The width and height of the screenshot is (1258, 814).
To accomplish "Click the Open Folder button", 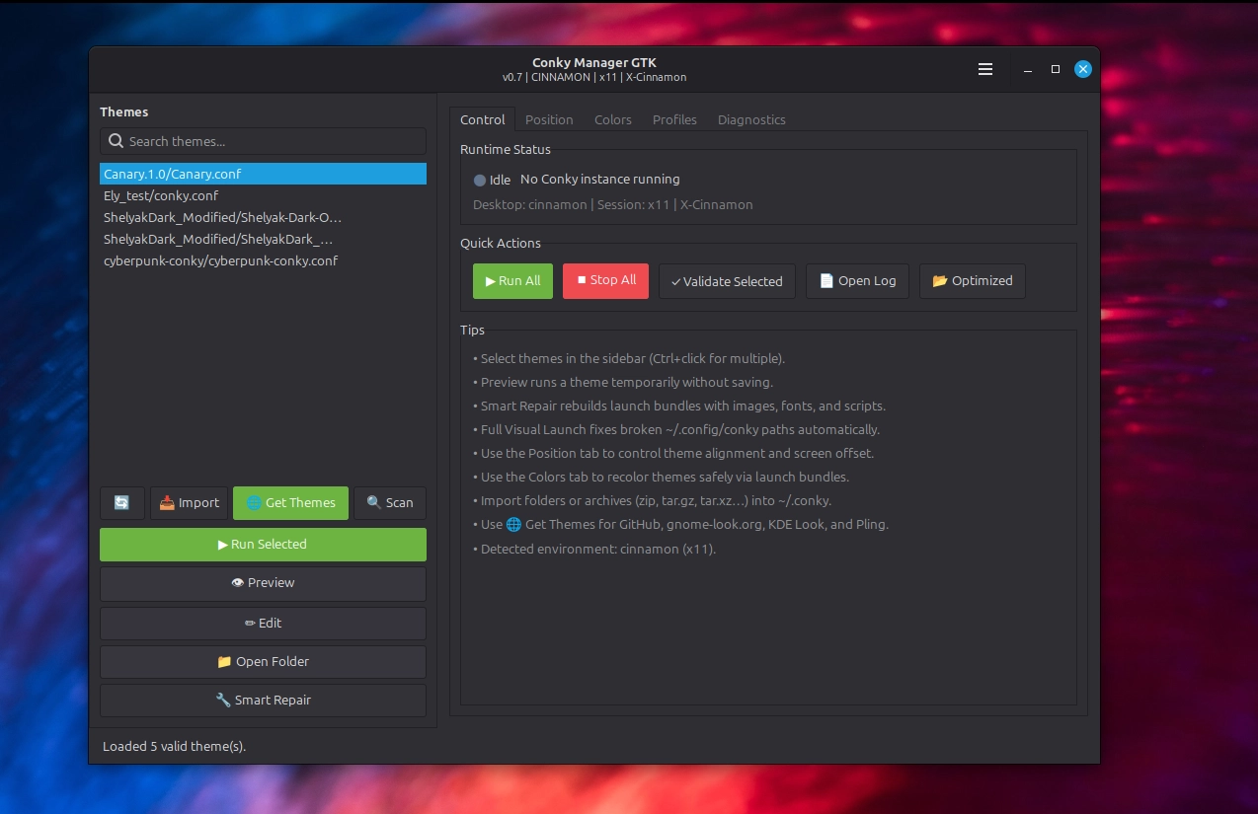I will tap(263, 662).
